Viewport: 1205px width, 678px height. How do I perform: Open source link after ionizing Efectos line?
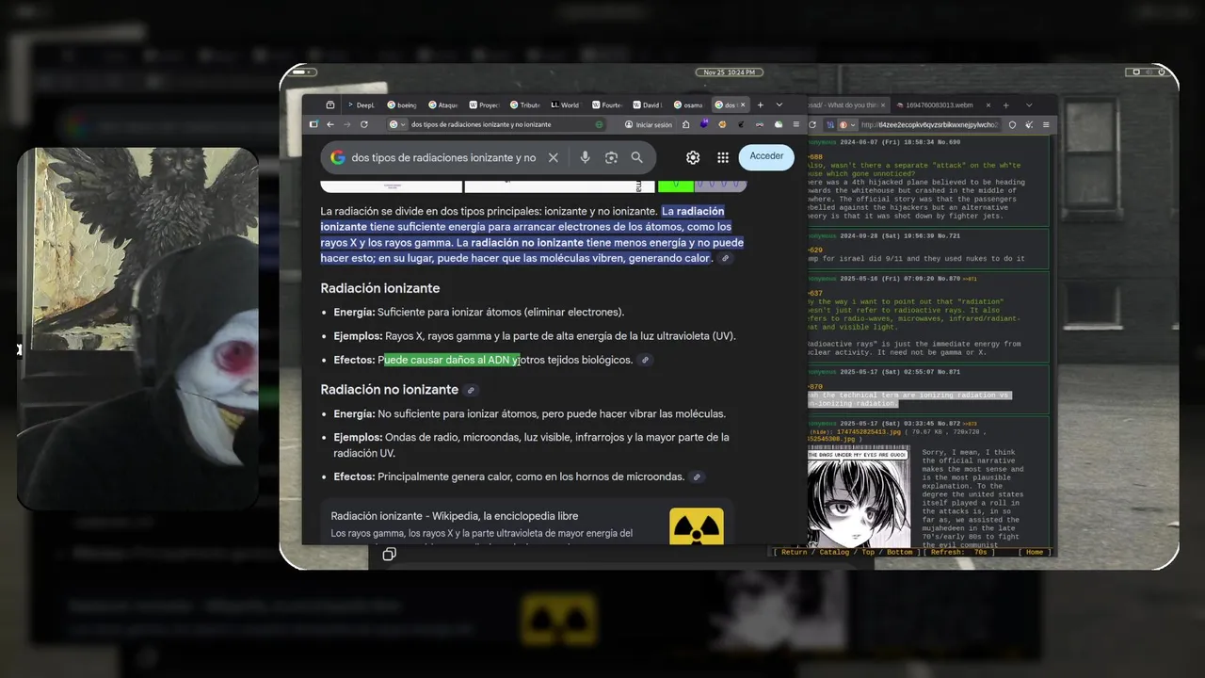(645, 360)
